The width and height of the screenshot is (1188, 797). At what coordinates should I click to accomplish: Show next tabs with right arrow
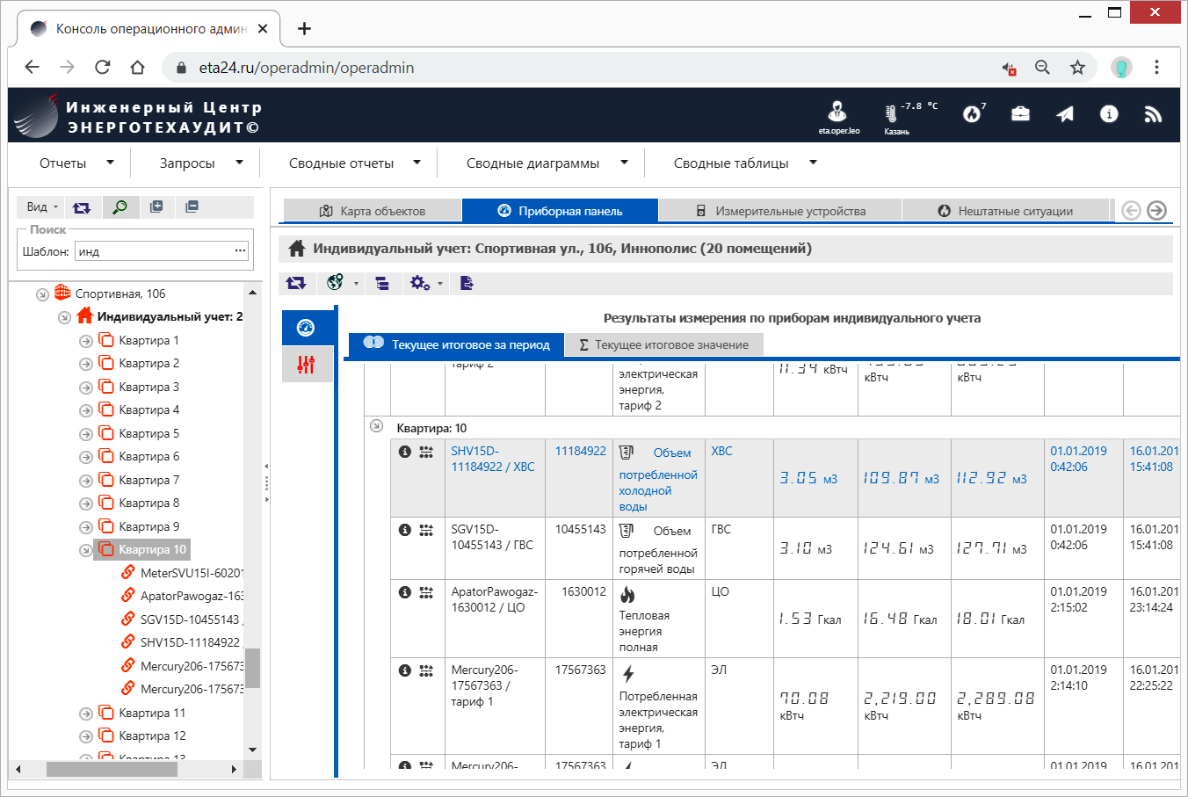[x=1156, y=210]
